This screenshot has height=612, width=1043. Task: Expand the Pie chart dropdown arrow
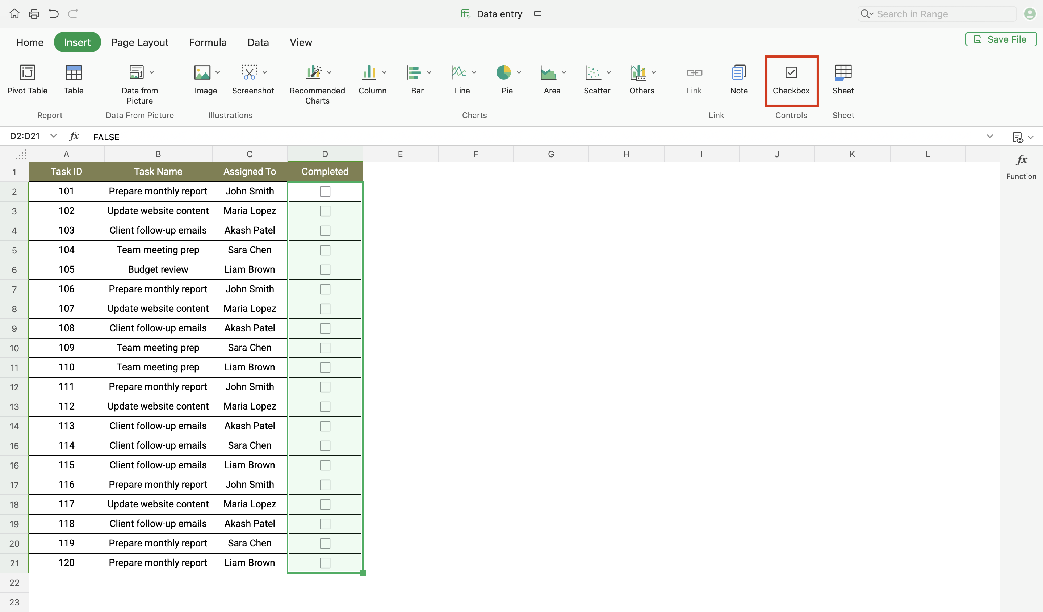[519, 72]
